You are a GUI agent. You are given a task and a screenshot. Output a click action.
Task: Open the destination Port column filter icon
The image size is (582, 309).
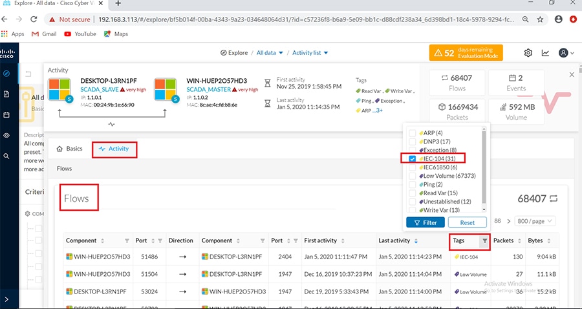coord(296,240)
